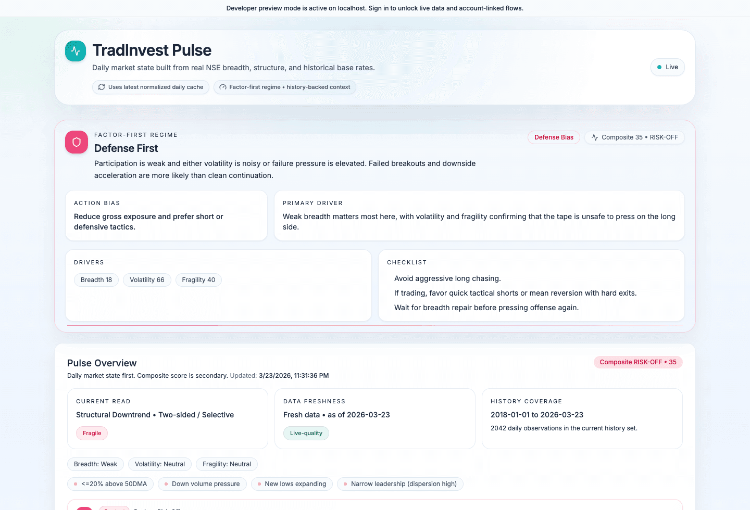Click the dot icon beside Narrow leadership chip
Image resolution: width=750 pixels, height=510 pixels.
coord(344,483)
